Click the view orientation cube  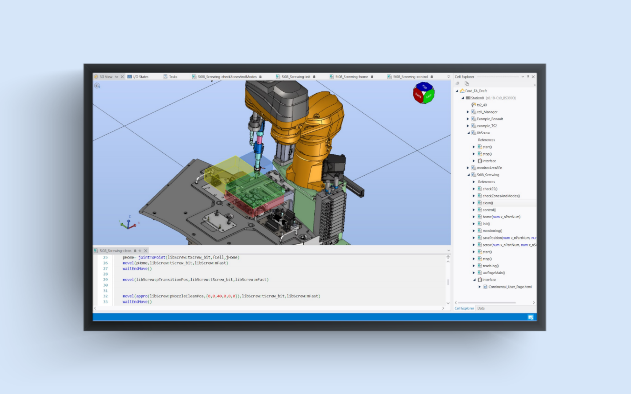(424, 93)
